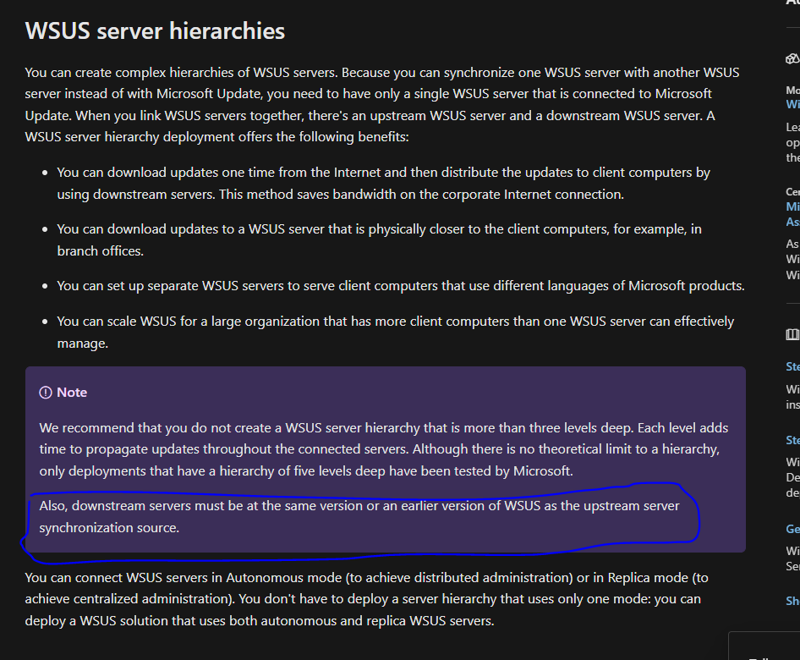Open the second Step link in the sidebar
This screenshot has width=800, height=660.
click(x=792, y=439)
